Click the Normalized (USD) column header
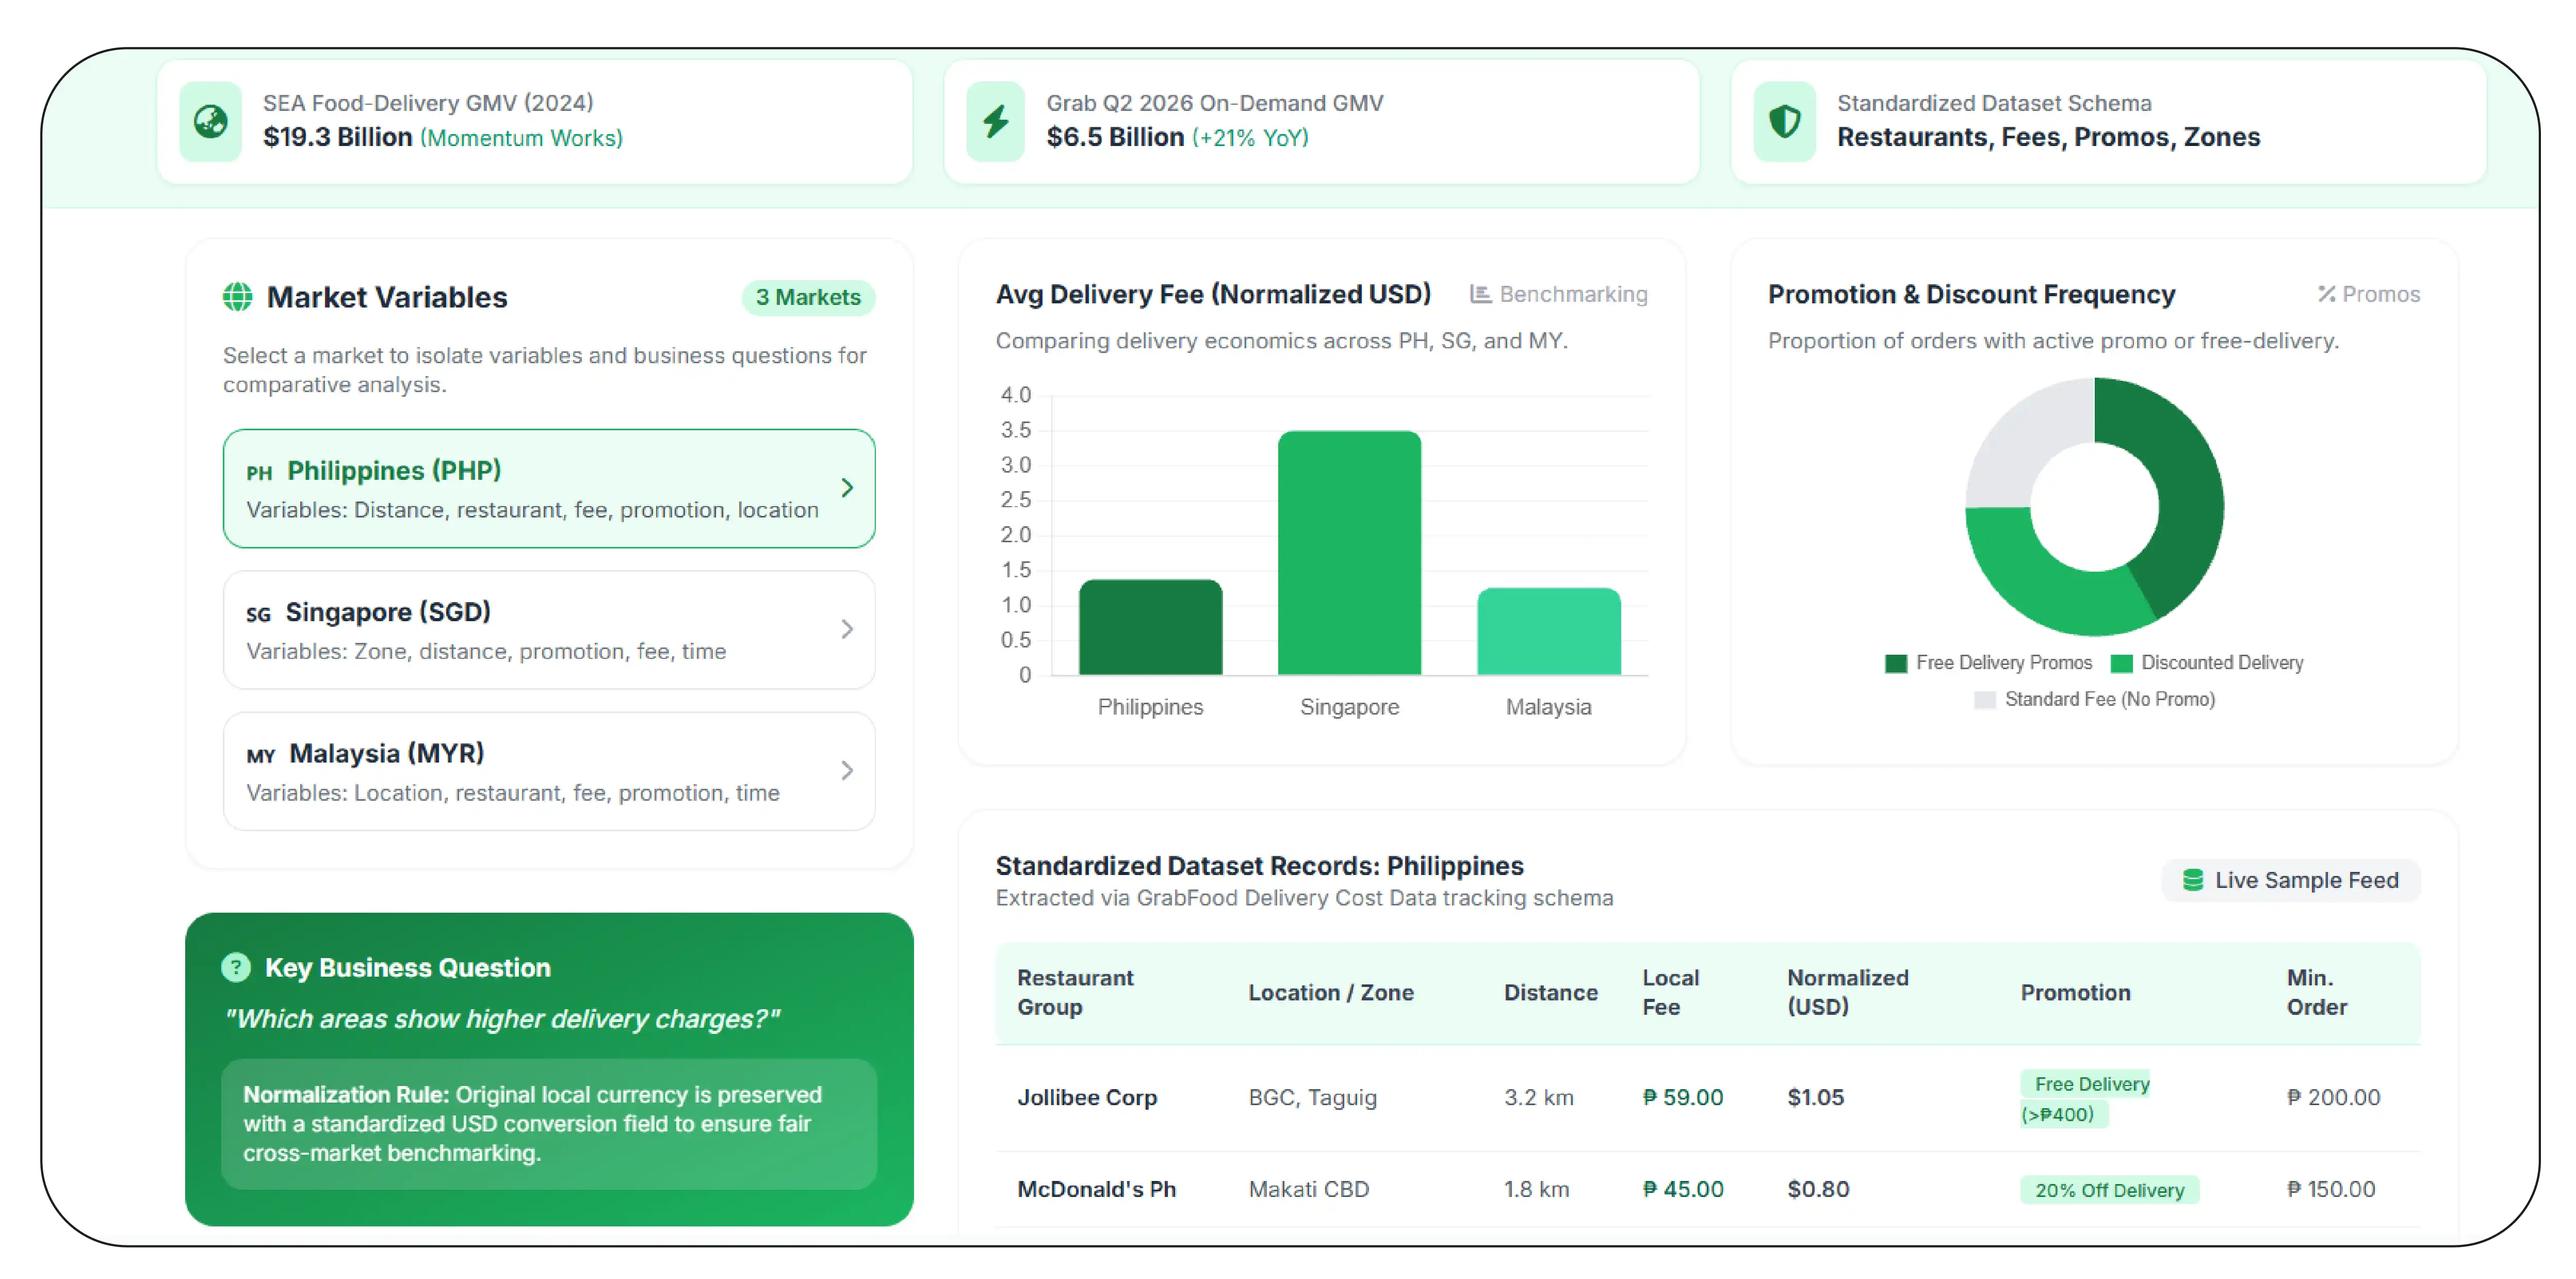This screenshot has width=2576, height=1279. [1847, 992]
